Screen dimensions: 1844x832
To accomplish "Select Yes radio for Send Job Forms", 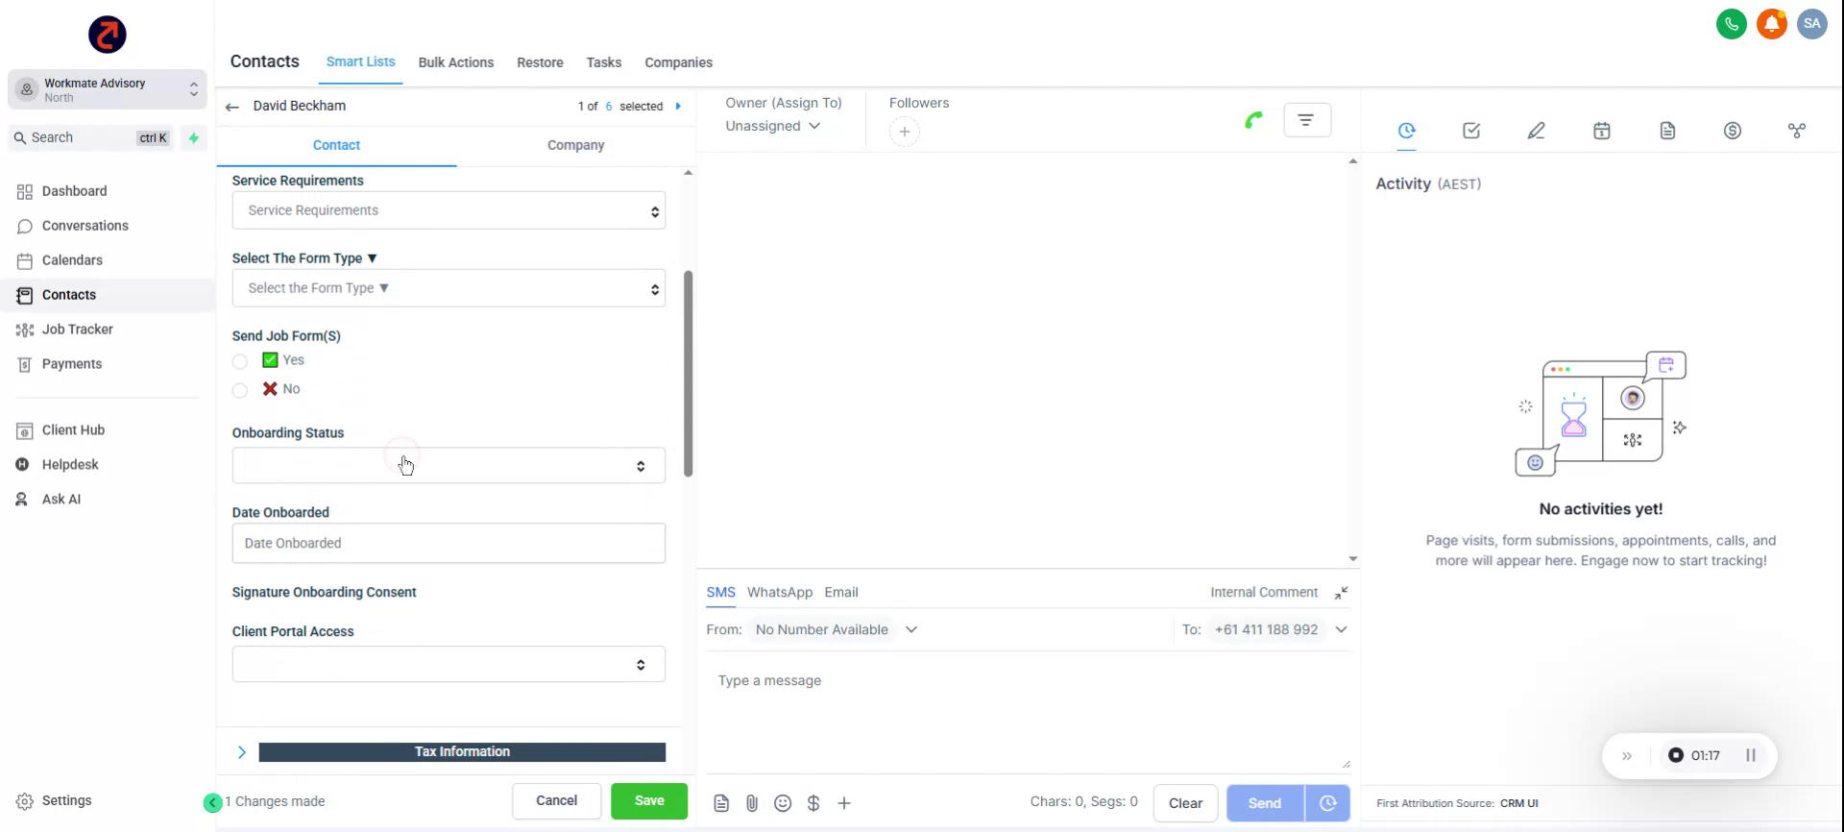I will [x=240, y=361].
